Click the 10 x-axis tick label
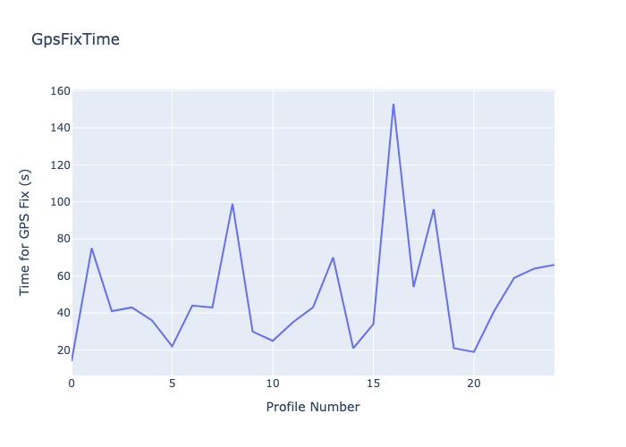Screen dimensions: 626x447 [273, 384]
